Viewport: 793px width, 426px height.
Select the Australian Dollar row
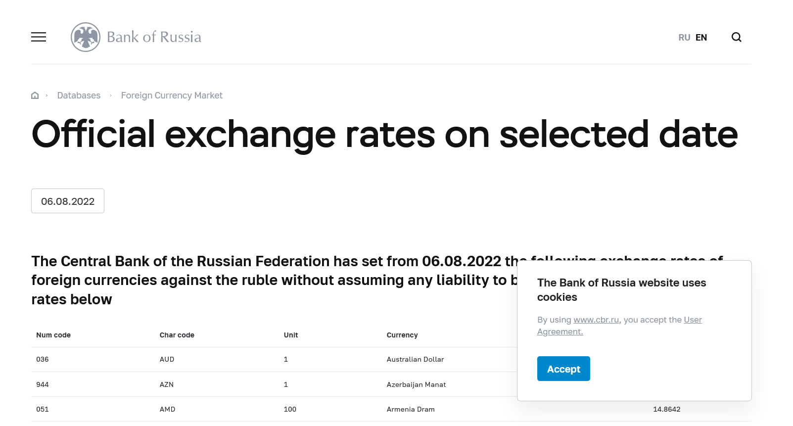click(415, 360)
